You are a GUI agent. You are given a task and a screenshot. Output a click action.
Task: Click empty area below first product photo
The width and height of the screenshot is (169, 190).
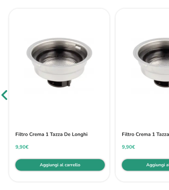coord(59,110)
